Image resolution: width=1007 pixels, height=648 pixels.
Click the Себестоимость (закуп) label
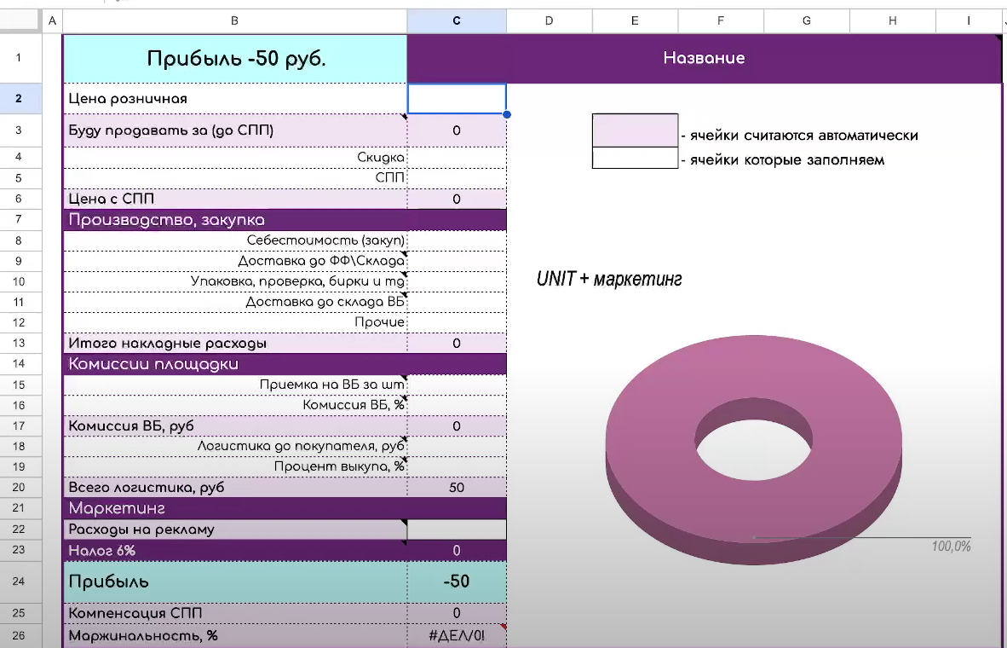[325, 240]
